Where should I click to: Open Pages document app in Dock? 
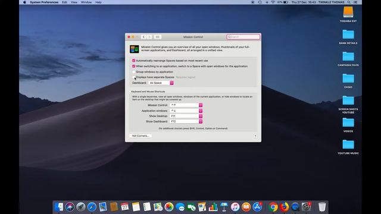(x=202, y=207)
